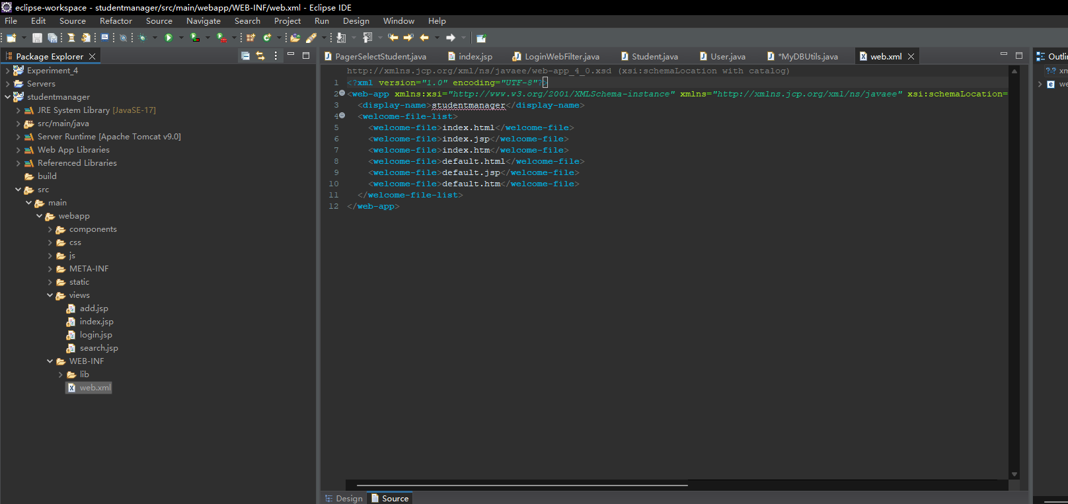Switch to the LoginWebFilter.java editor tab
This screenshot has width=1068, height=504.
[561, 57]
